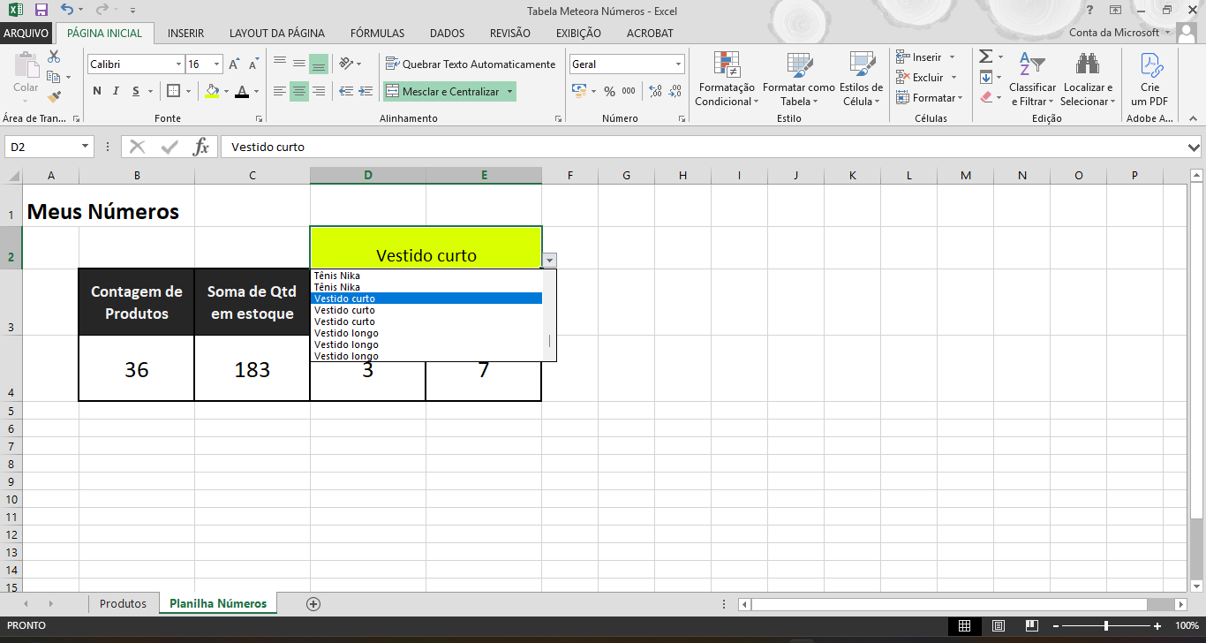Click the fill color paint bucket

tap(212, 91)
